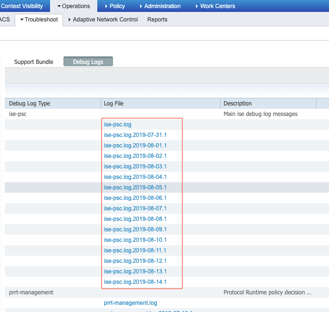Expand the Policy menu
Image resolution: width=329 pixels, height=312 pixels.
[x=115, y=6]
